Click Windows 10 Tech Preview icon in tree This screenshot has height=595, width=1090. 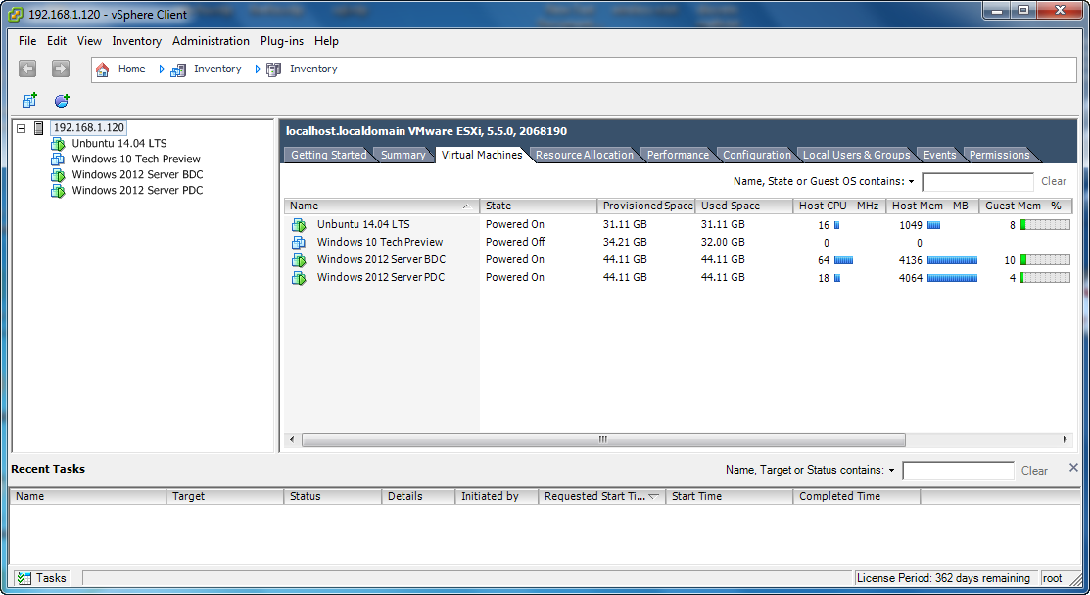[x=58, y=159]
